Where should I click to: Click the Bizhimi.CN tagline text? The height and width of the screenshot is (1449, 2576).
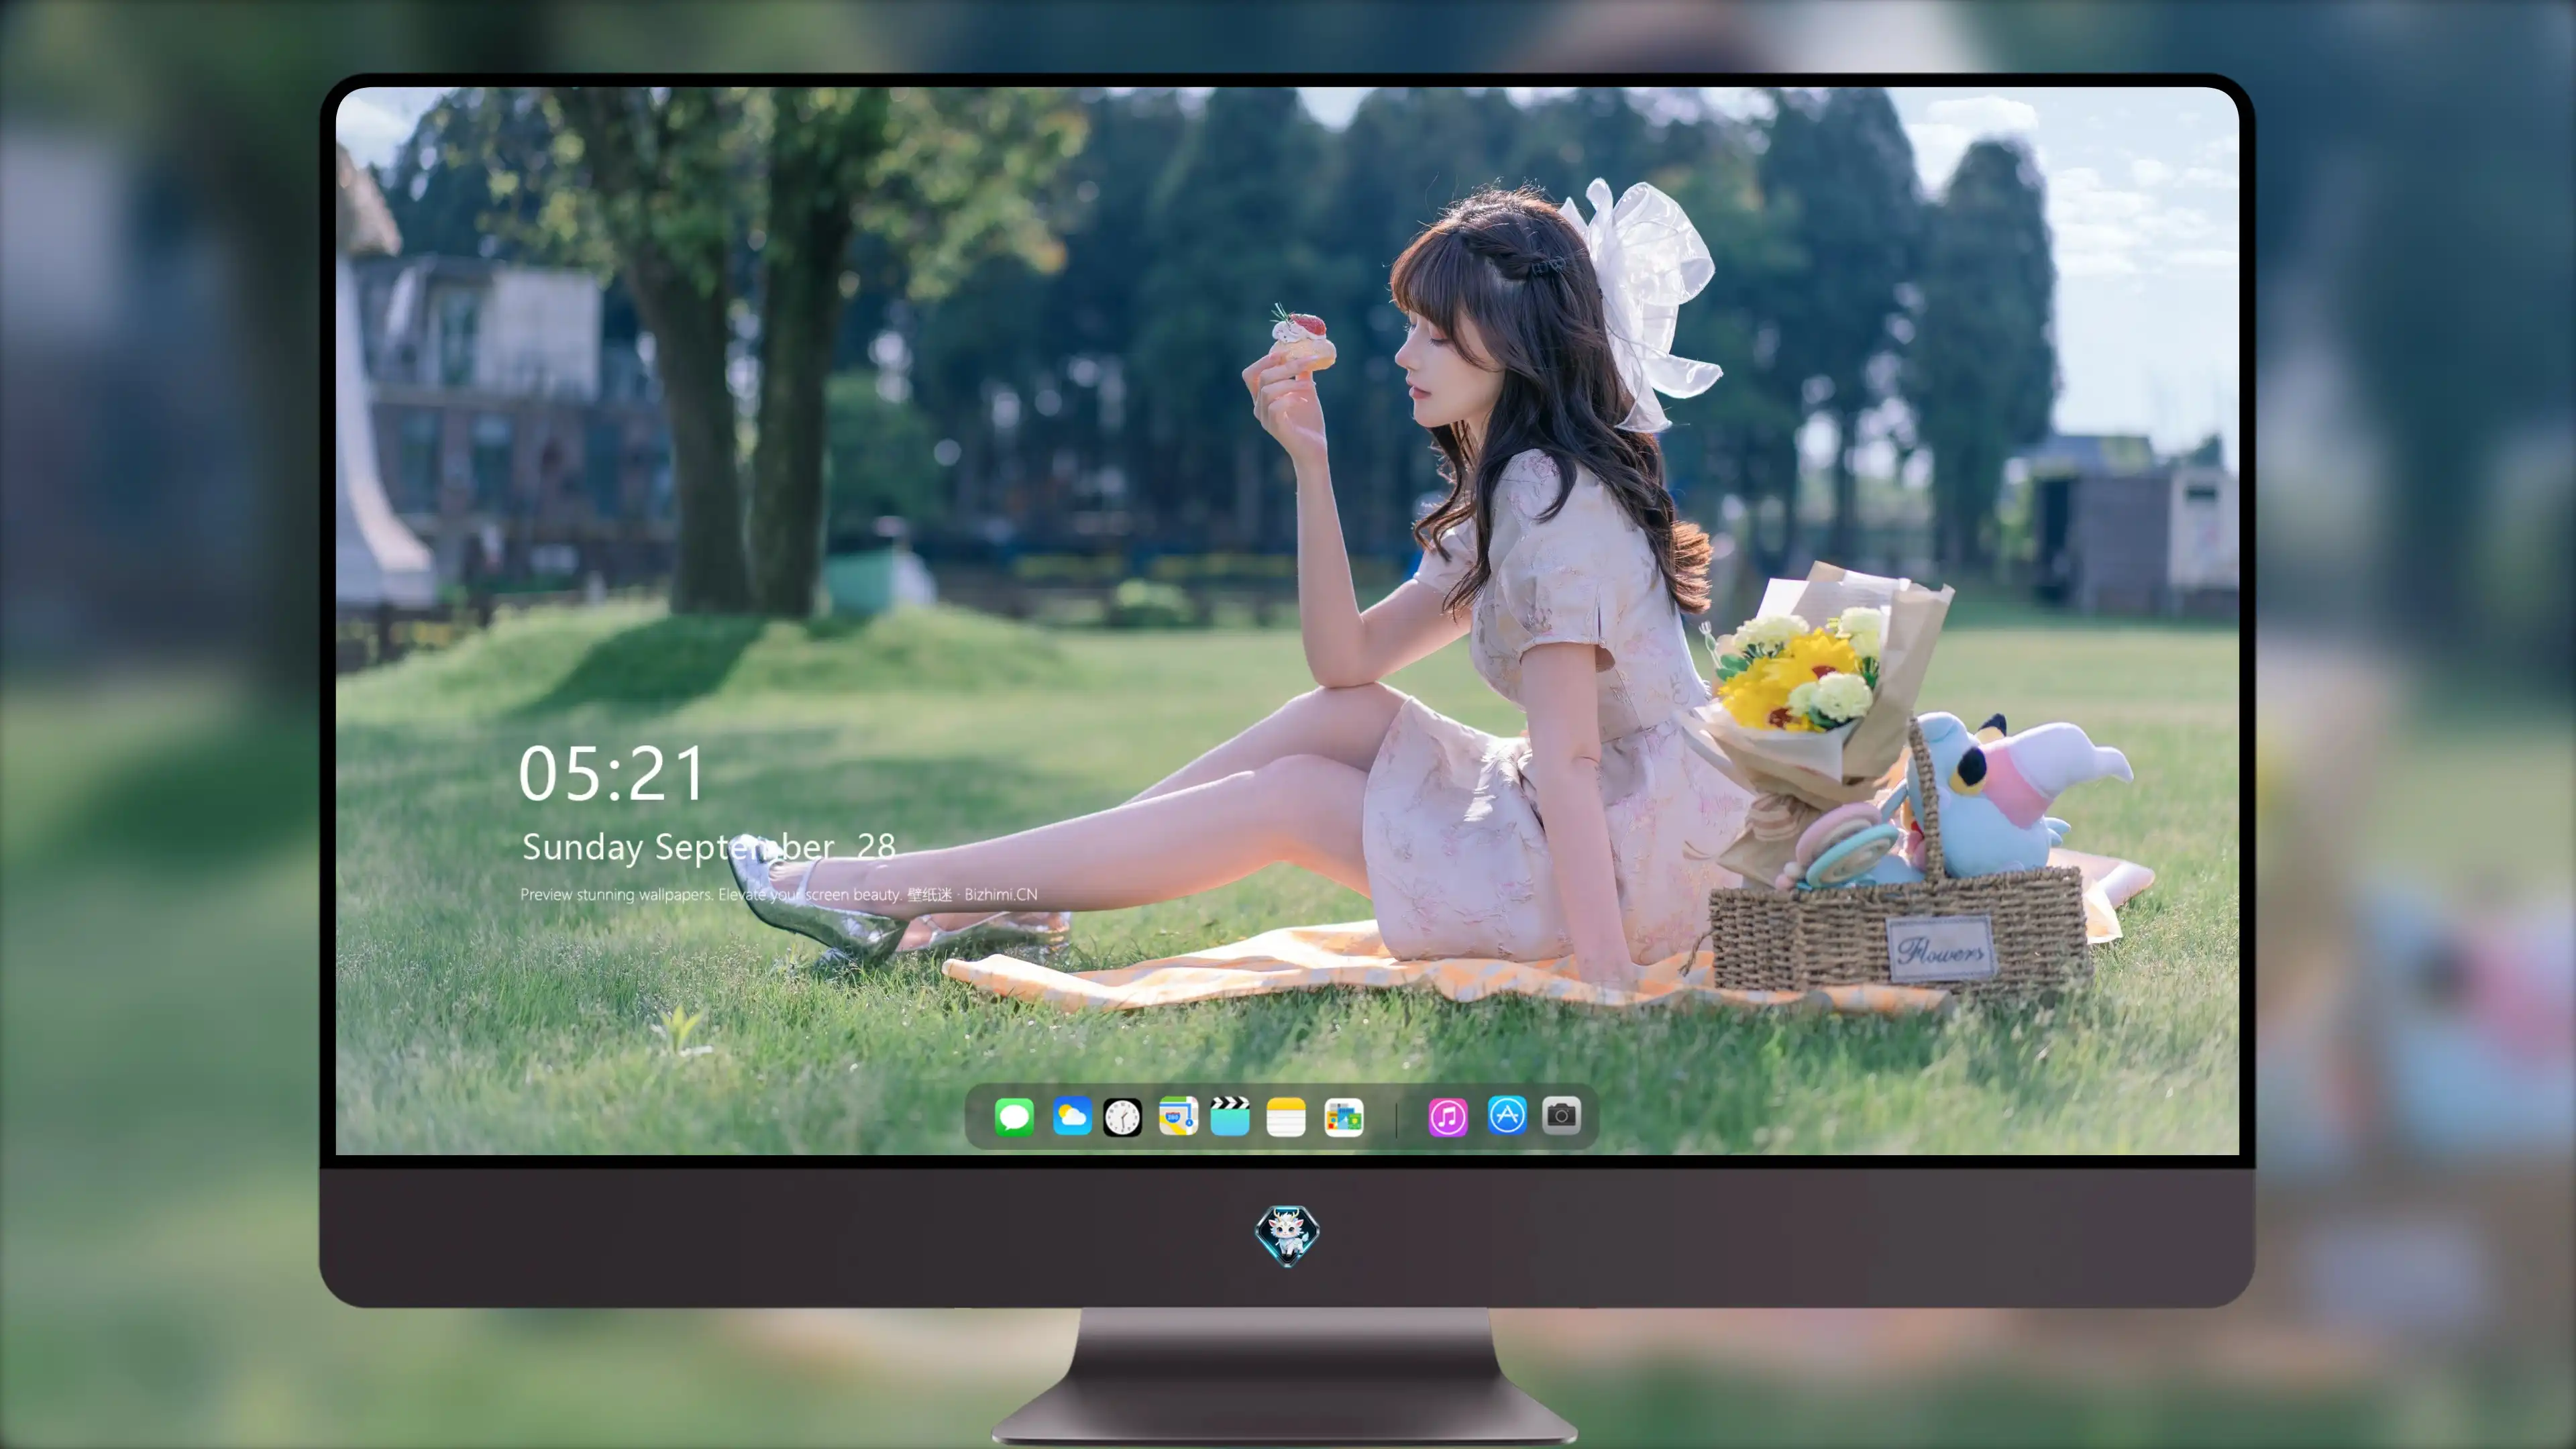779,894
